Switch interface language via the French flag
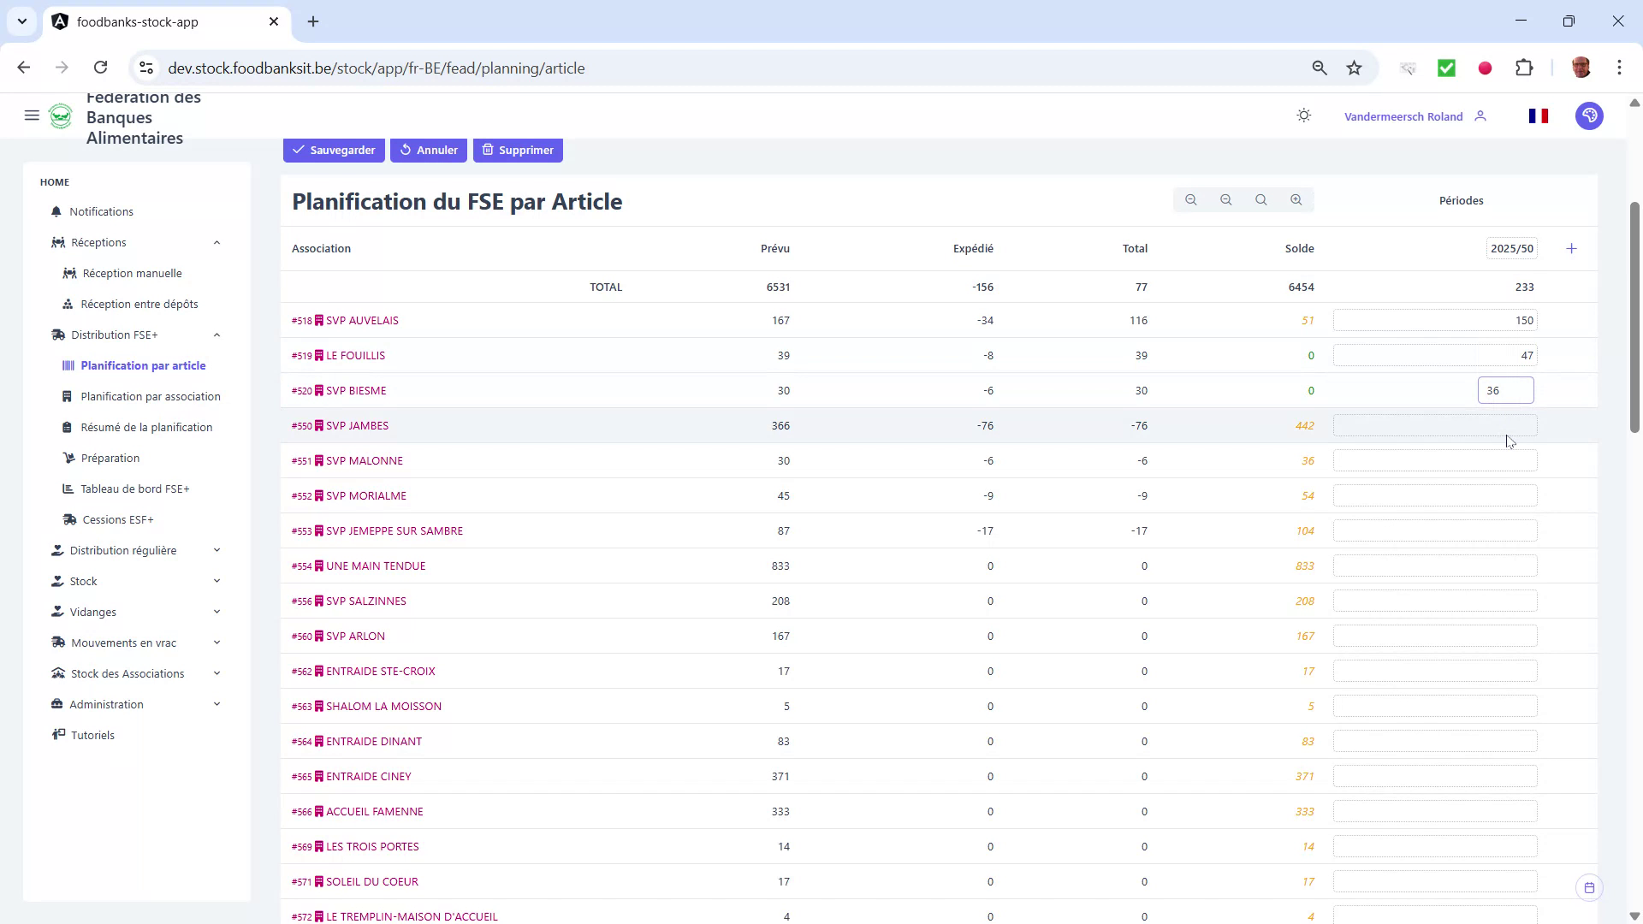The width and height of the screenshot is (1643, 924). click(1538, 115)
